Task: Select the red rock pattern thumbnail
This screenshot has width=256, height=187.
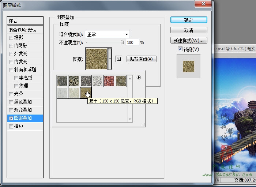Action: [109, 81]
